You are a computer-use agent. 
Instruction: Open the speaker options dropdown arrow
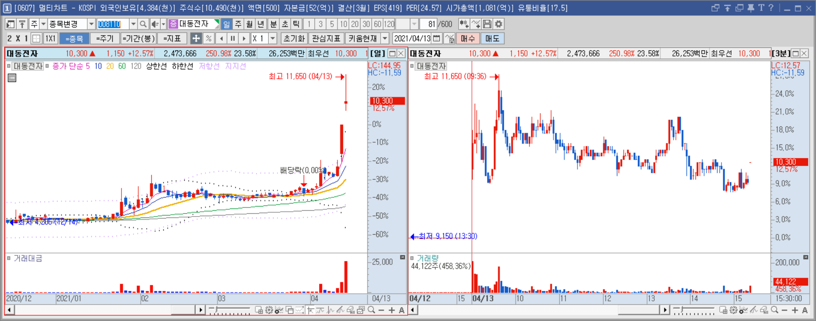pyautogui.click(x=163, y=24)
